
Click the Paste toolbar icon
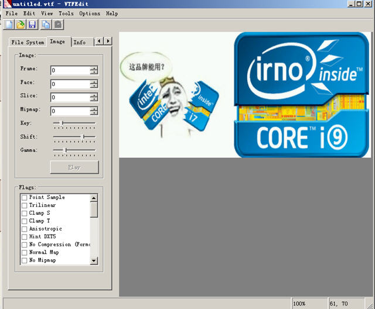[x=57, y=25]
